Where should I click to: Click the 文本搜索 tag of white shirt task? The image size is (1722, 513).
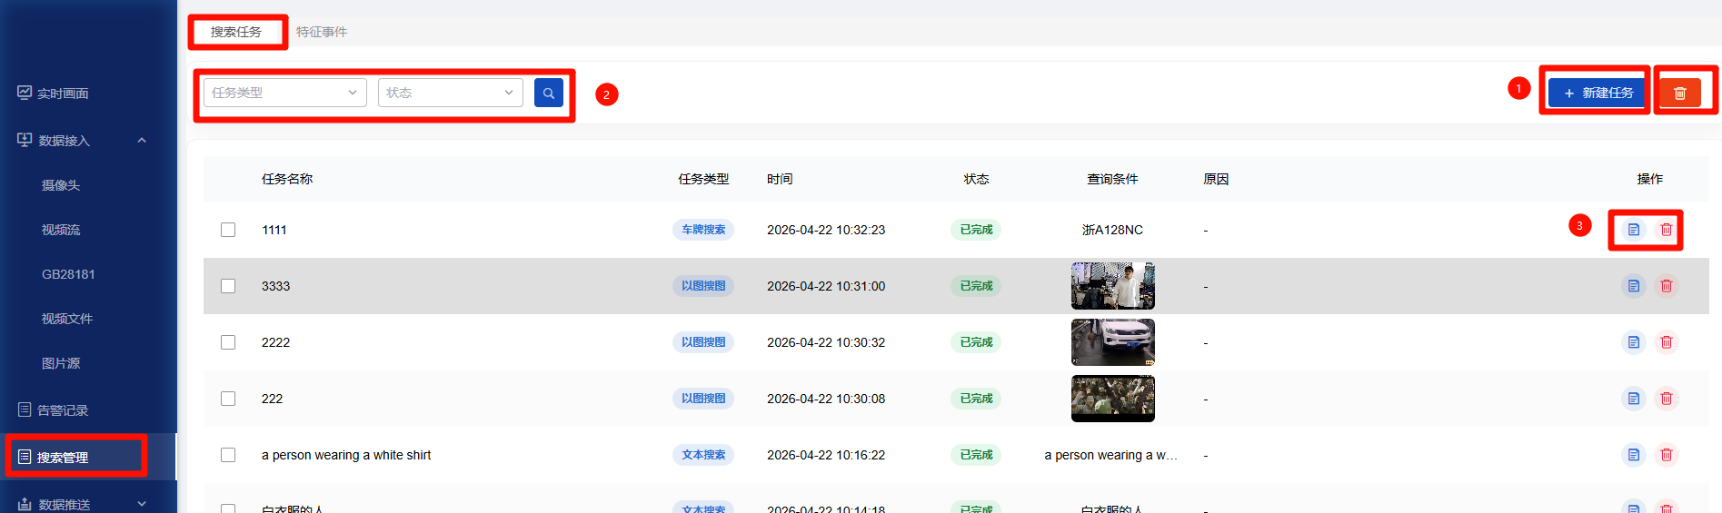[x=703, y=455]
